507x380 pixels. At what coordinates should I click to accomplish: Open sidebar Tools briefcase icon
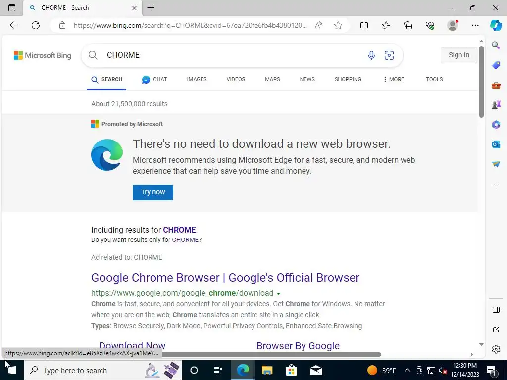[x=496, y=85]
